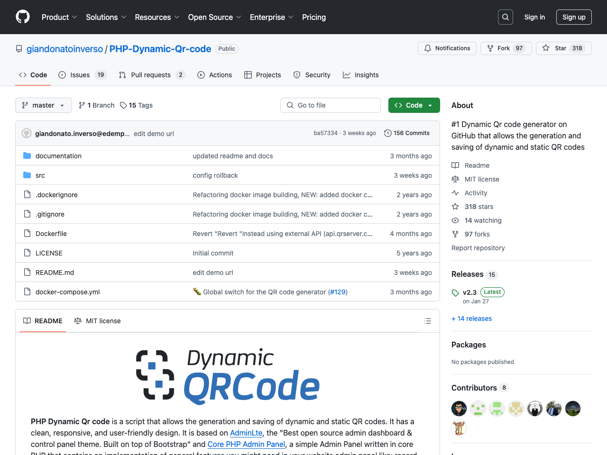
Task: Open the search magnifier icon in header
Action: point(506,17)
